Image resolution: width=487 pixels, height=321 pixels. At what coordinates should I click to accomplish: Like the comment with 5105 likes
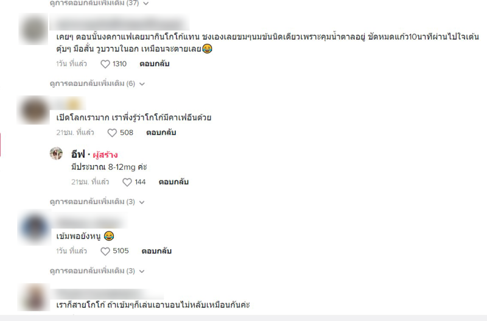tap(105, 251)
